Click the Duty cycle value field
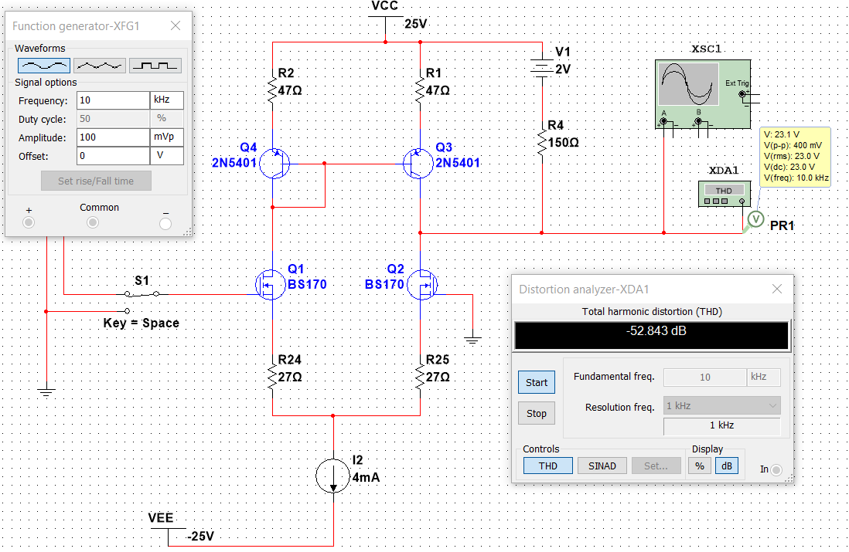 tap(113, 119)
